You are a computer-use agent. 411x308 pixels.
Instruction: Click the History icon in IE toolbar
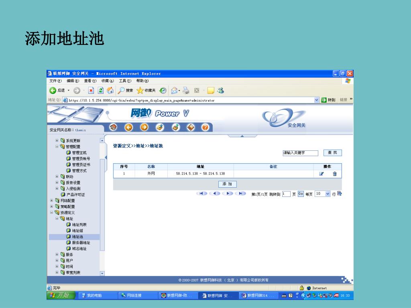coord(163,90)
